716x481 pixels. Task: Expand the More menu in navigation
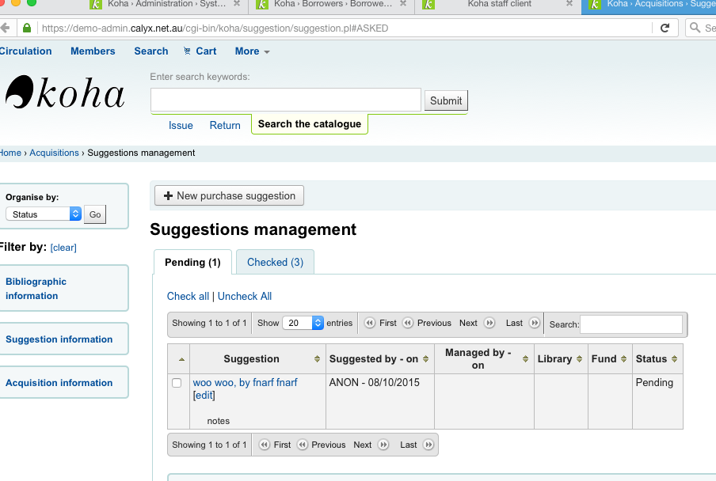click(x=252, y=51)
